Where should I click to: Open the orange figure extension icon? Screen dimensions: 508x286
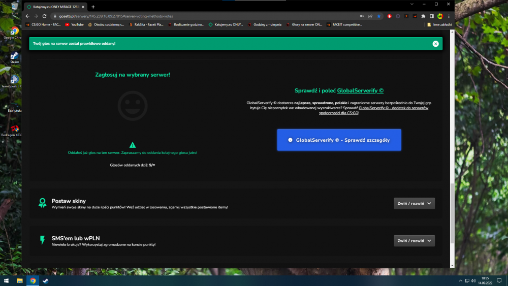point(406,16)
